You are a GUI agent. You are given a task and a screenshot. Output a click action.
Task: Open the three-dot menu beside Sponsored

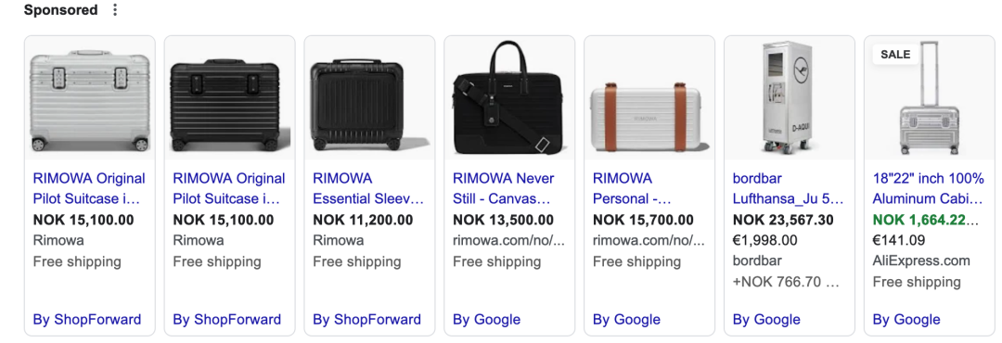click(x=115, y=10)
